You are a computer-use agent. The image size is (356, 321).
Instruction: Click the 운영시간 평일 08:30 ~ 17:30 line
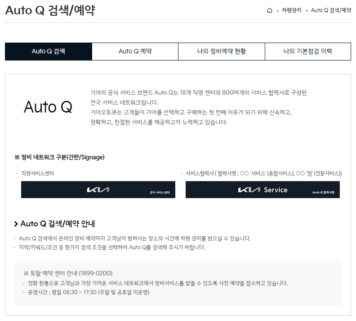[x=89, y=292]
